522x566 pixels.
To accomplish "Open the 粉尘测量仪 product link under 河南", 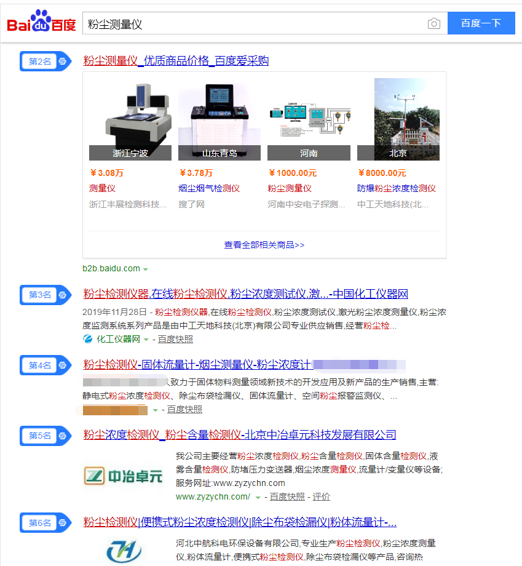I will (290, 188).
